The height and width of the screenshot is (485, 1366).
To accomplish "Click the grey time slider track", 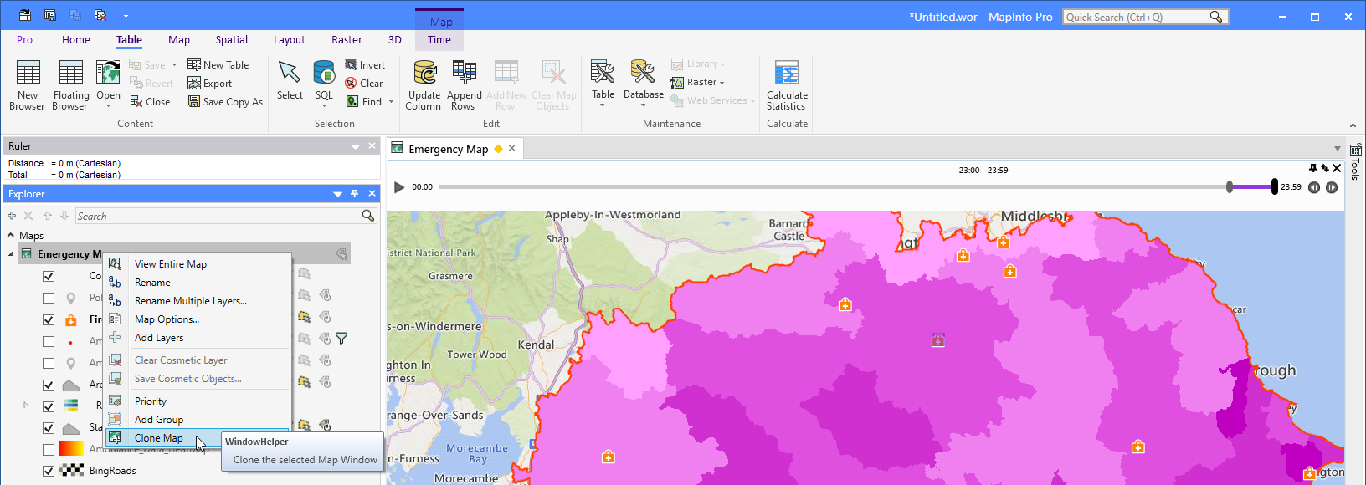I will pos(833,187).
